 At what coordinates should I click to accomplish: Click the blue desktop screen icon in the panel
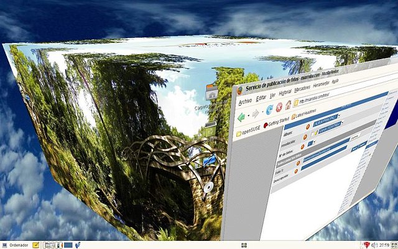pyautogui.click(x=68, y=245)
